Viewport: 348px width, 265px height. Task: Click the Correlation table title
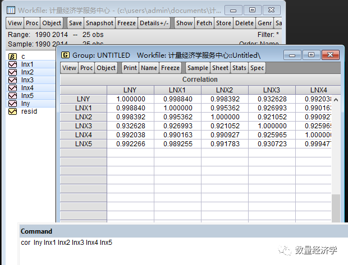(x=200, y=80)
